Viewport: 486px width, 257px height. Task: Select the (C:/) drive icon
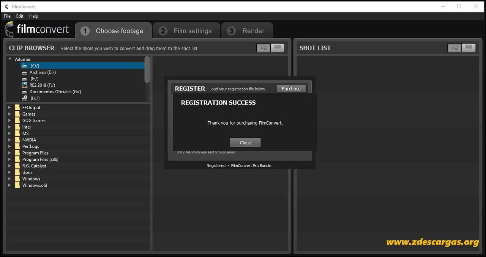pos(24,66)
